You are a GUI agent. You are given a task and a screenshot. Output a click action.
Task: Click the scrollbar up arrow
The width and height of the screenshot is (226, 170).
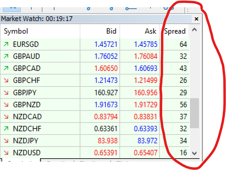[x=194, y=30]
